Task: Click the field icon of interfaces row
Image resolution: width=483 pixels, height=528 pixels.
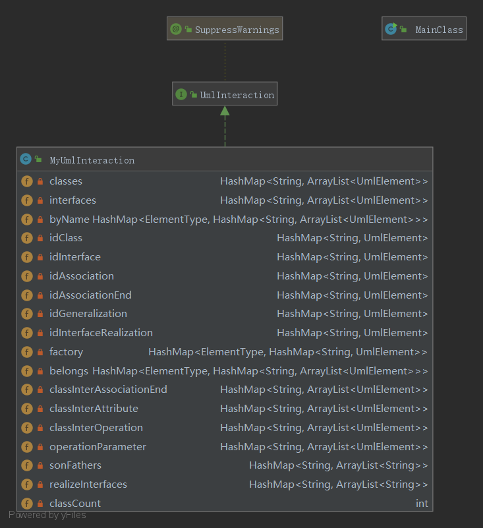Action: tap(27, 200)
